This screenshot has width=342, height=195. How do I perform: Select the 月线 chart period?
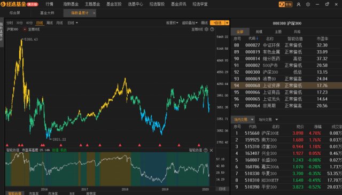tap(59, 23)
